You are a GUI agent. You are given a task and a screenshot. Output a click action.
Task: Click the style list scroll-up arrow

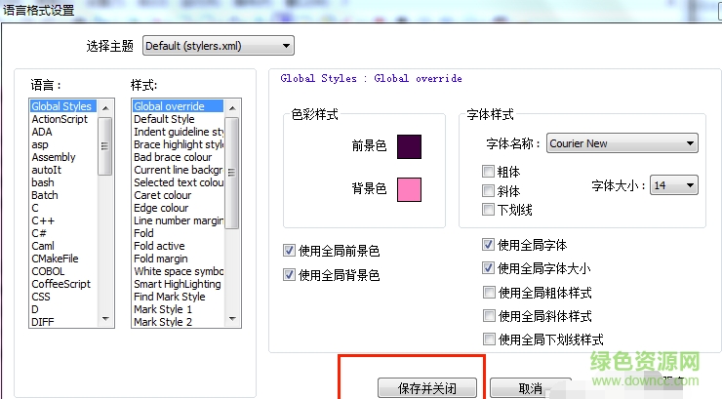(x=233, y=105)
